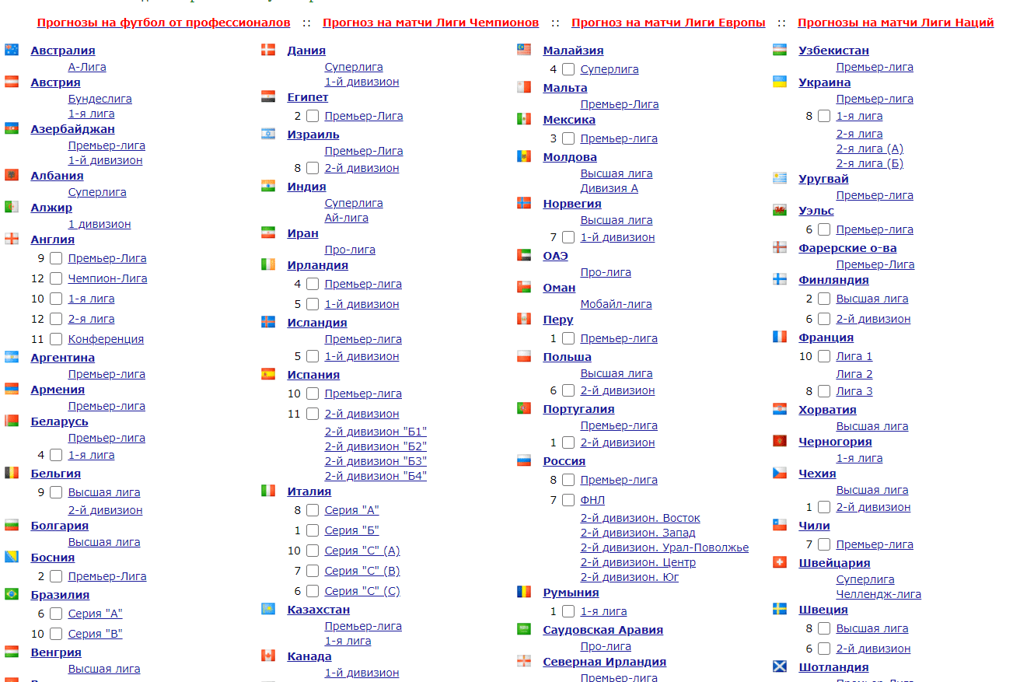
Task: Open Дивизия А link under Молдова
Action: [x=610, y=188]
